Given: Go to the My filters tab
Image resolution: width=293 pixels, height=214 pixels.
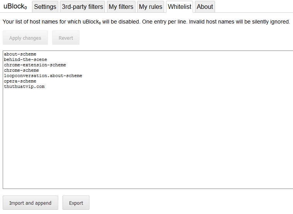Looking at the screenshot, I should [121, 7].
